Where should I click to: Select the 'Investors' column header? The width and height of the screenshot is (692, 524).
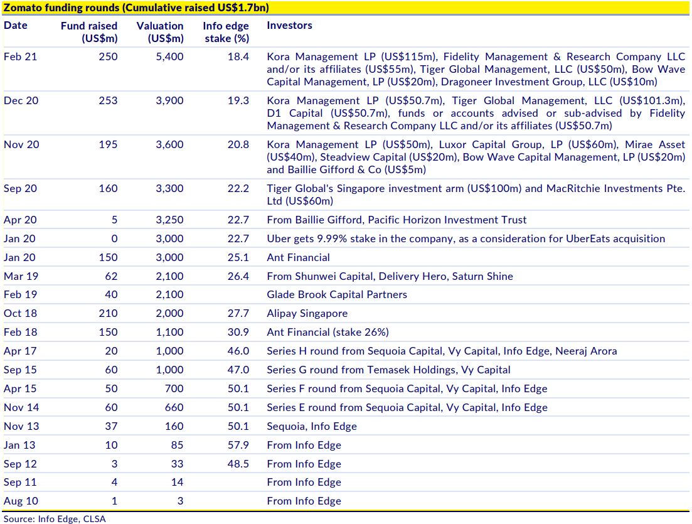tap(289, 26)
